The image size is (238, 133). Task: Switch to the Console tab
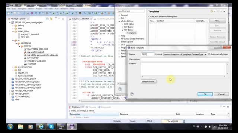point(91,107)
